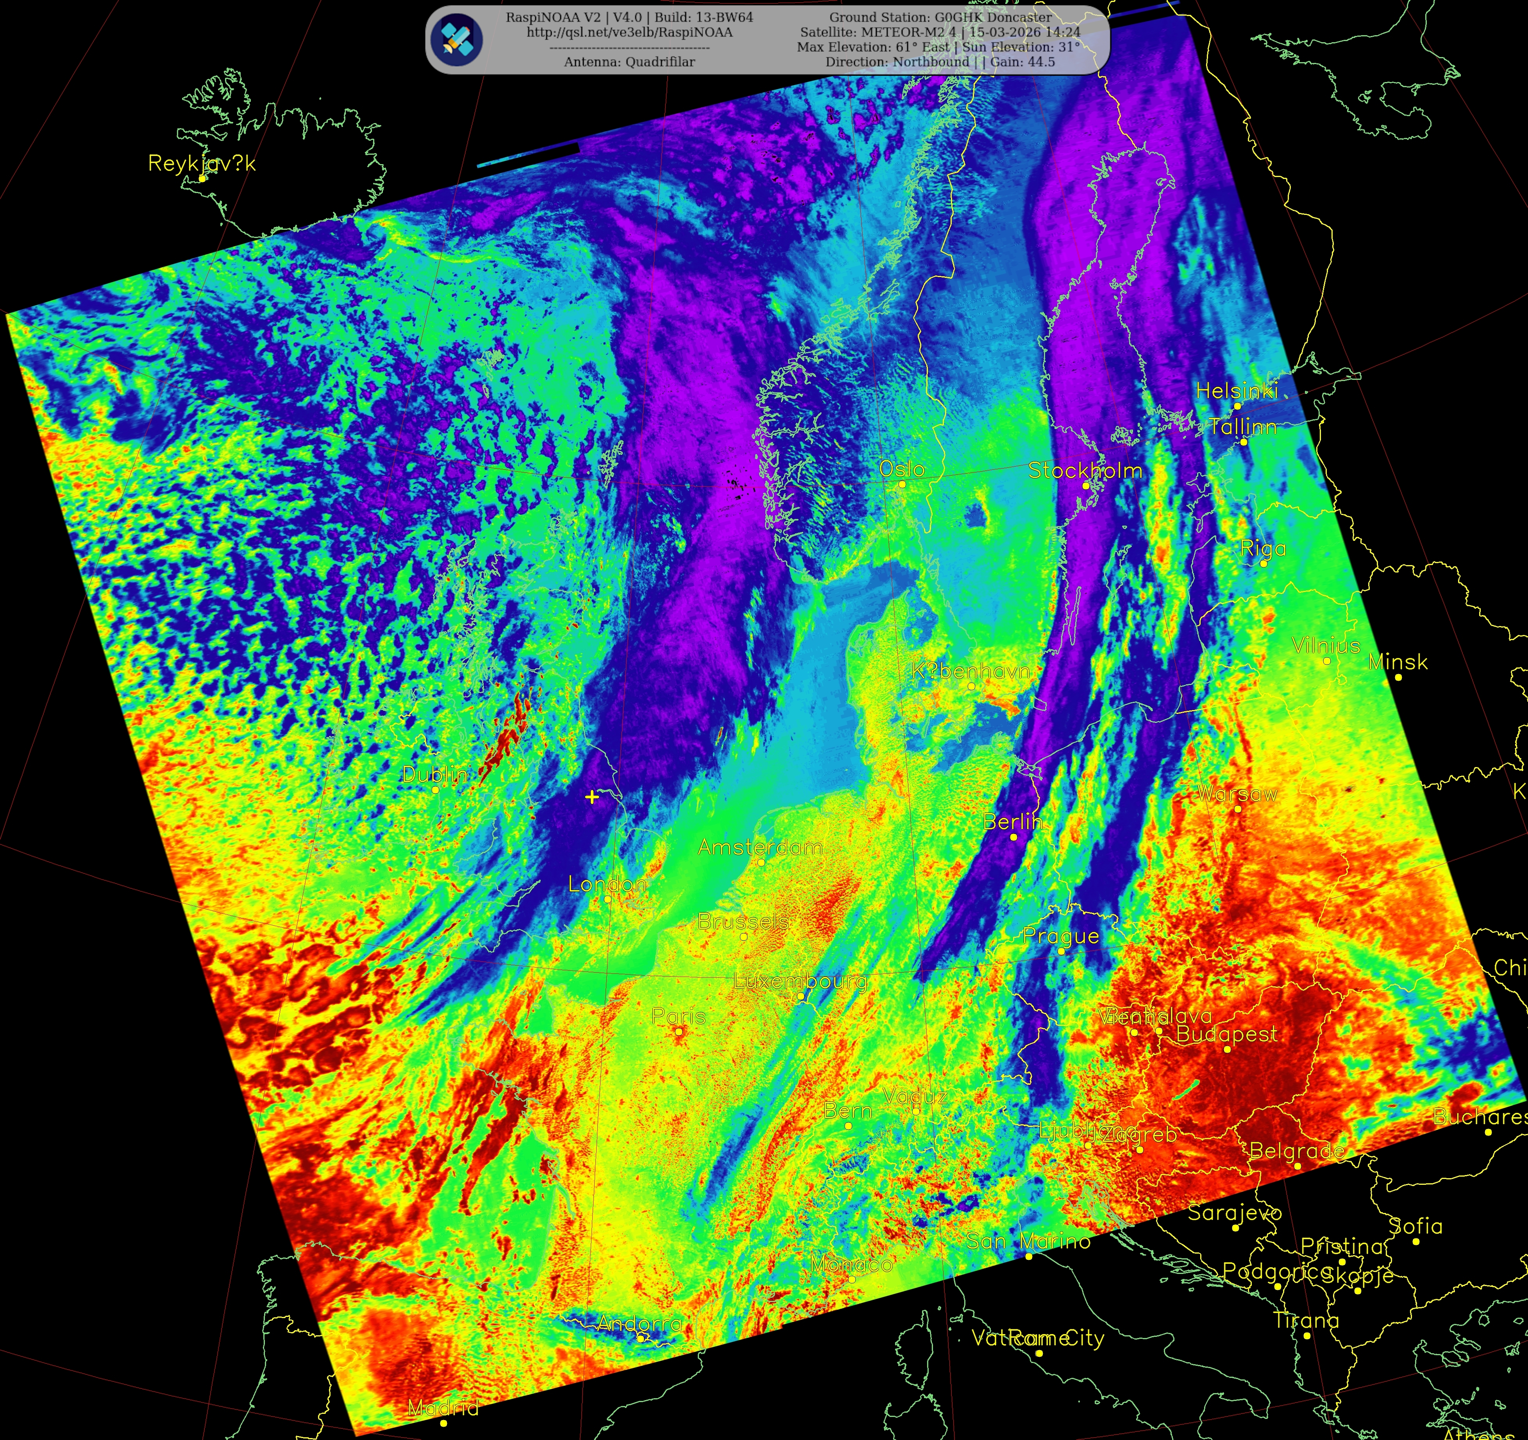This screenshot has width=1528, height=1440.
Task: Click the Stockholm city marker dot
Action: [x=1085, y=486]
